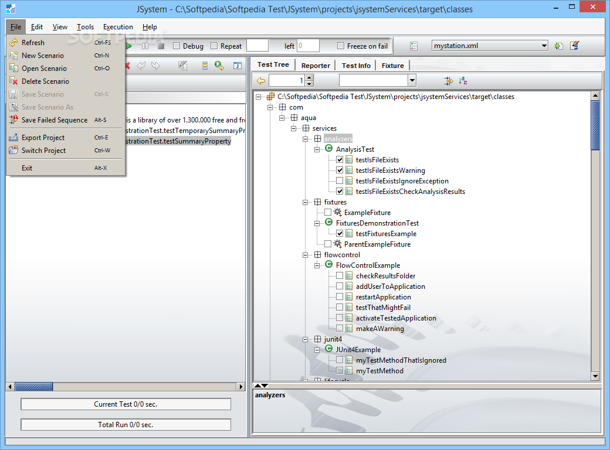Choose Open Scenario in File menu
This screenshot has width=610, height=450.
66,68
